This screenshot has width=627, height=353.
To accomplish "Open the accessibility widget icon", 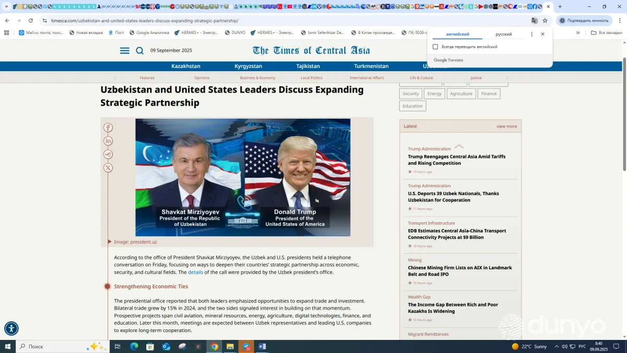I will (11, 328).
